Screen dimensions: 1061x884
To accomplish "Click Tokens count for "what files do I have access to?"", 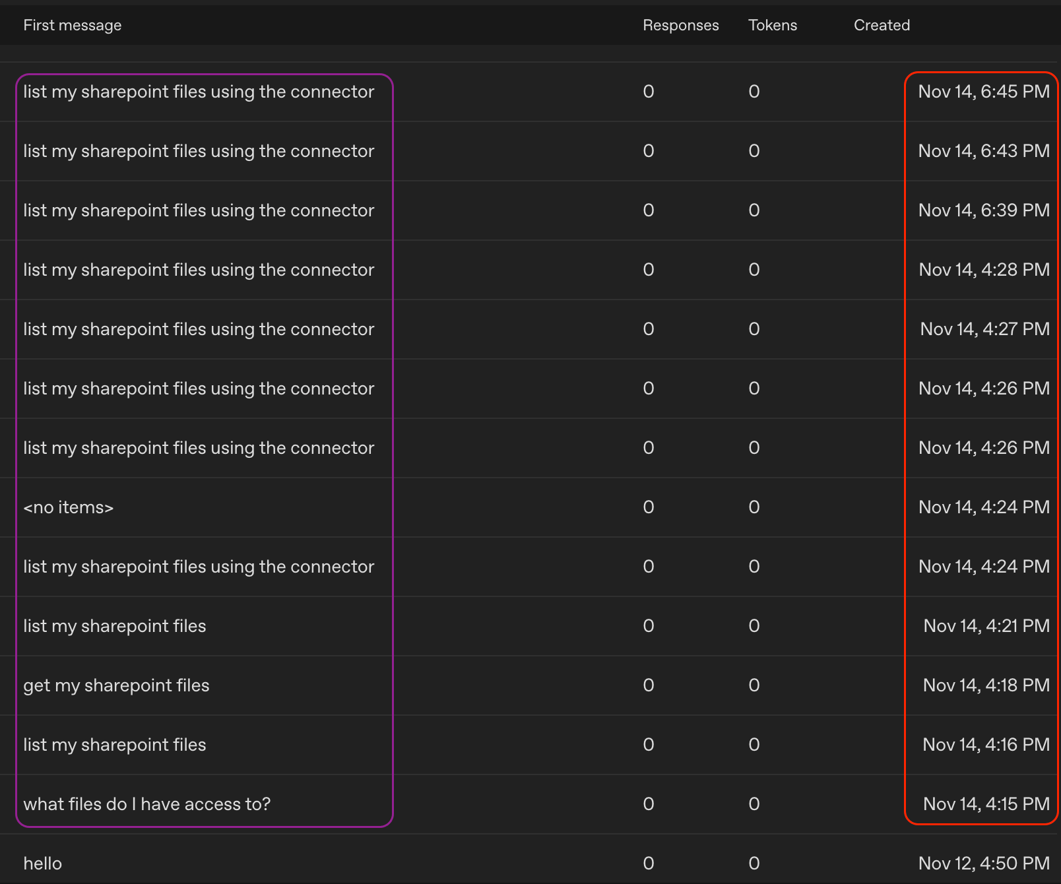I will pyautogui.click(x=754, y=804).
